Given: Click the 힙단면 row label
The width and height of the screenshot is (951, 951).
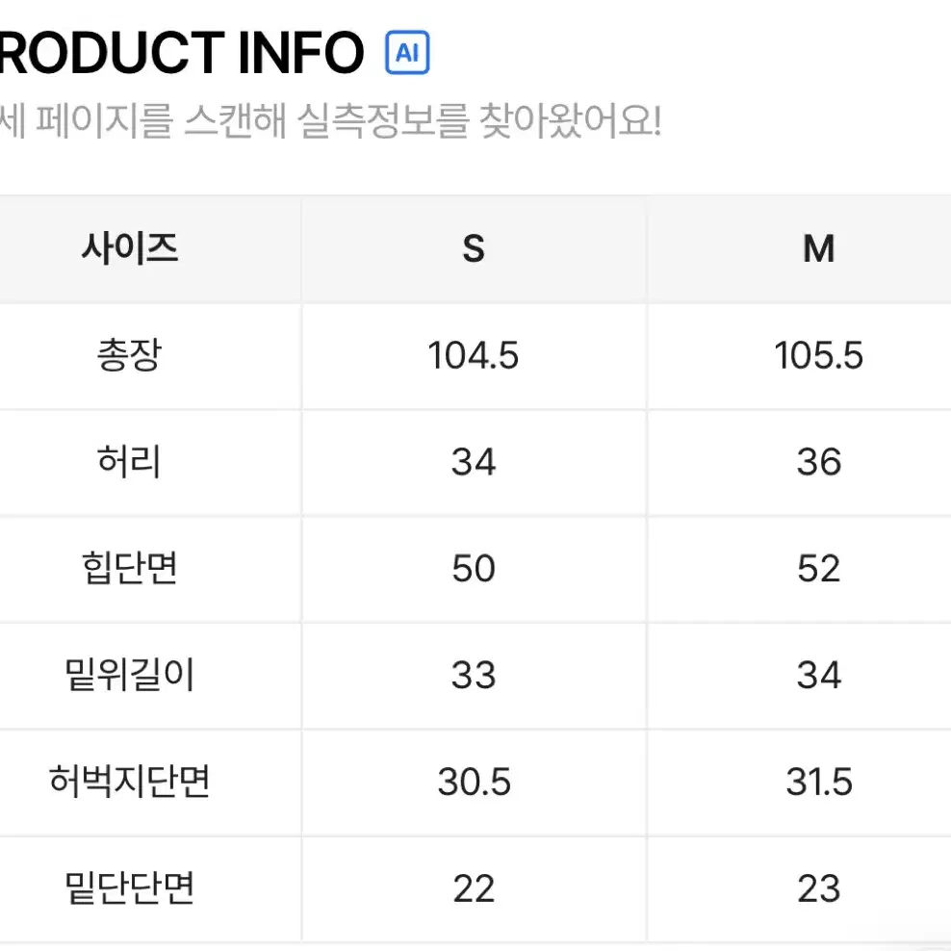Looking at the screenshot, I should (x=130, y=569).
